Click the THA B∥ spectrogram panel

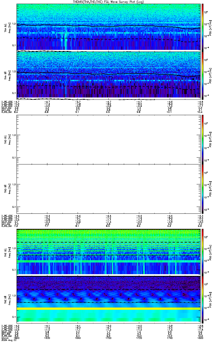point(108,74)
